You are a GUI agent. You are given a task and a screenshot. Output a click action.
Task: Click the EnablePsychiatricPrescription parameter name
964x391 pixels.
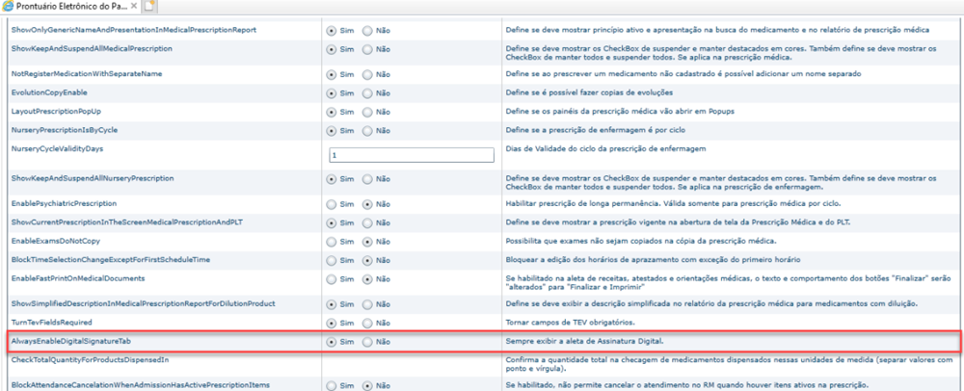click(x=64, y=202)
